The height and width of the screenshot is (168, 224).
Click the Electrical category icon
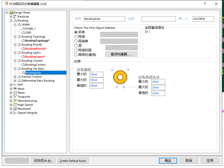point(15,17)
